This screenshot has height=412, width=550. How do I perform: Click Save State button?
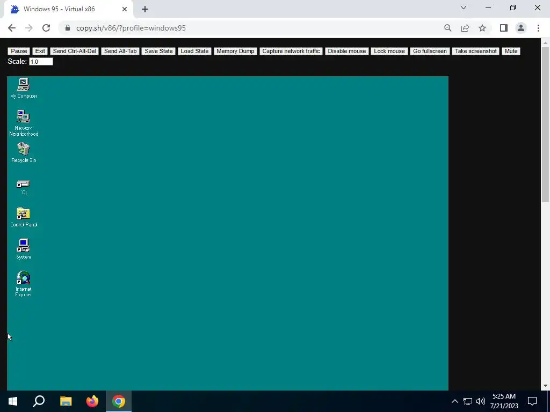(x=158, y=51)
